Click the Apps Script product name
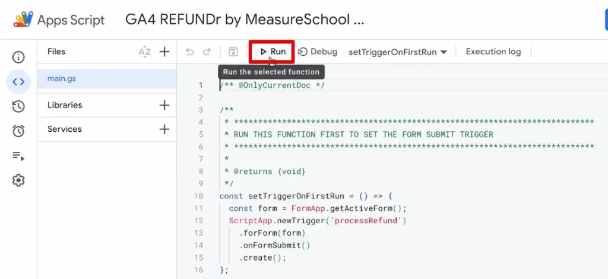This screenshot has height=279, width=608. [x=71, y=20]
